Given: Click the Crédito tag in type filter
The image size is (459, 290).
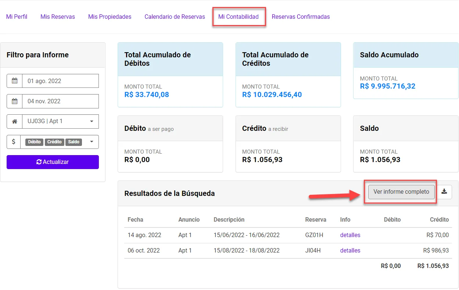Looking at the screenshot, I should (54, 142).
